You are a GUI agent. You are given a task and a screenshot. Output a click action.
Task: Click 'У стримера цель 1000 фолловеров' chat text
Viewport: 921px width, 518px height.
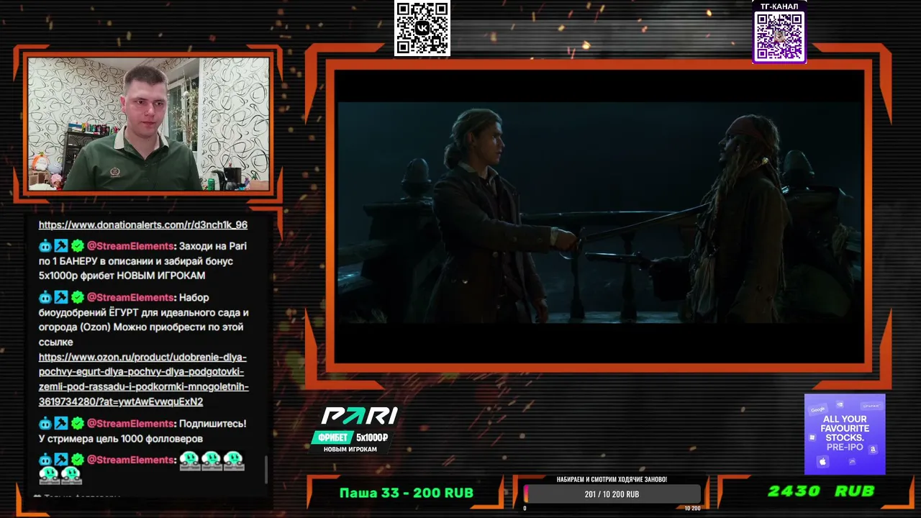tap(121, 439)
